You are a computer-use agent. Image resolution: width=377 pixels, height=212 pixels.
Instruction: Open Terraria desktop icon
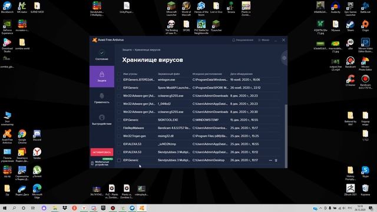click(231, 7)
